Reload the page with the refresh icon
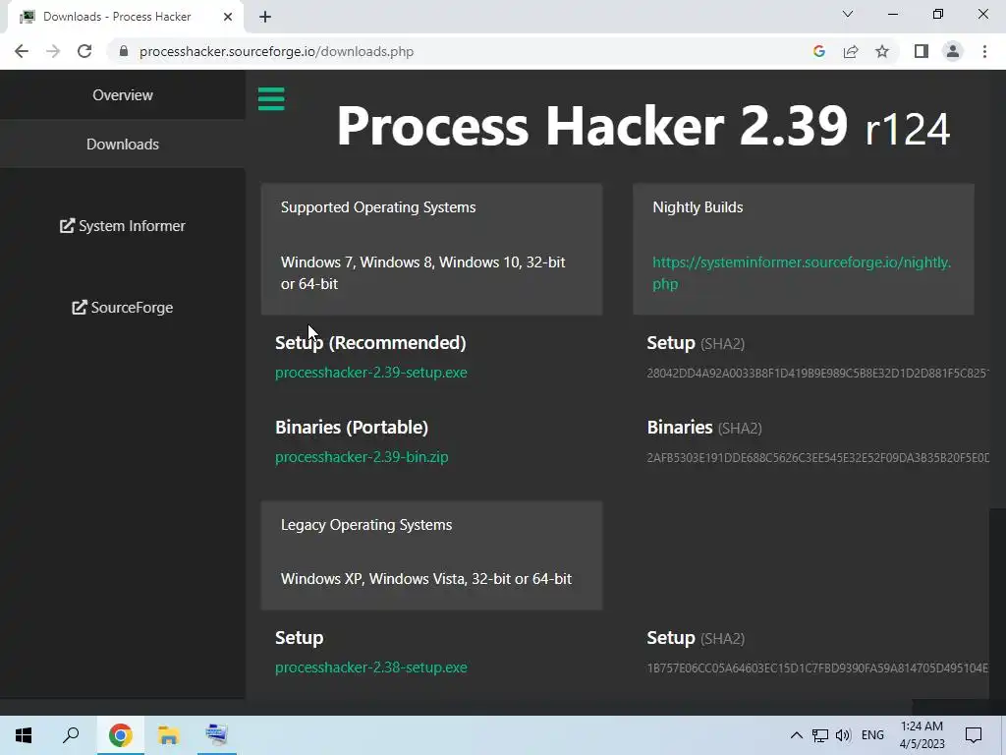 [x=84, y=51]
